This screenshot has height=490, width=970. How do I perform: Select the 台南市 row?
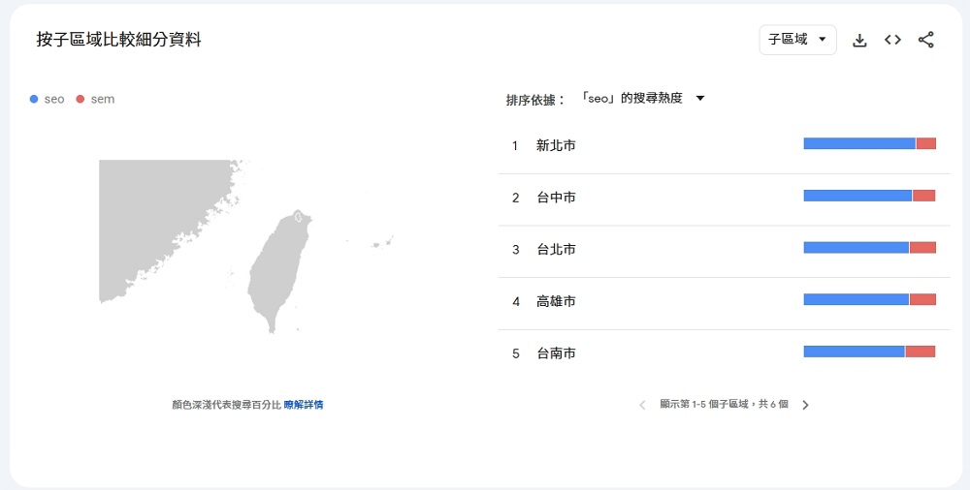(724, 353)
